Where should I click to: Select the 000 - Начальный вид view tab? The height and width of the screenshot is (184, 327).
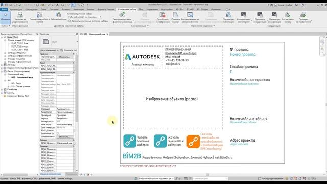point(94,34)
